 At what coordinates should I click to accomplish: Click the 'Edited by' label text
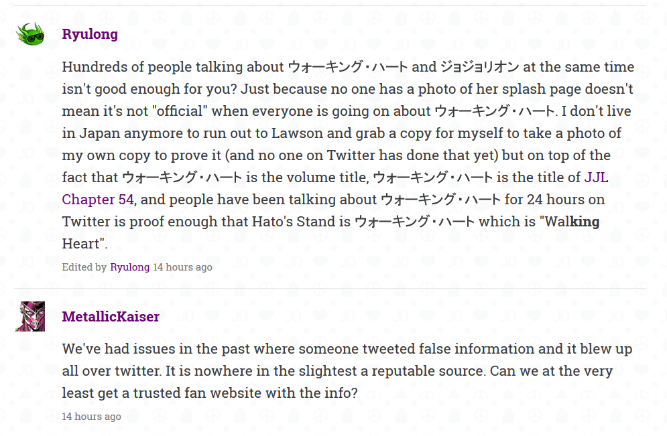[x=84, y=267]
